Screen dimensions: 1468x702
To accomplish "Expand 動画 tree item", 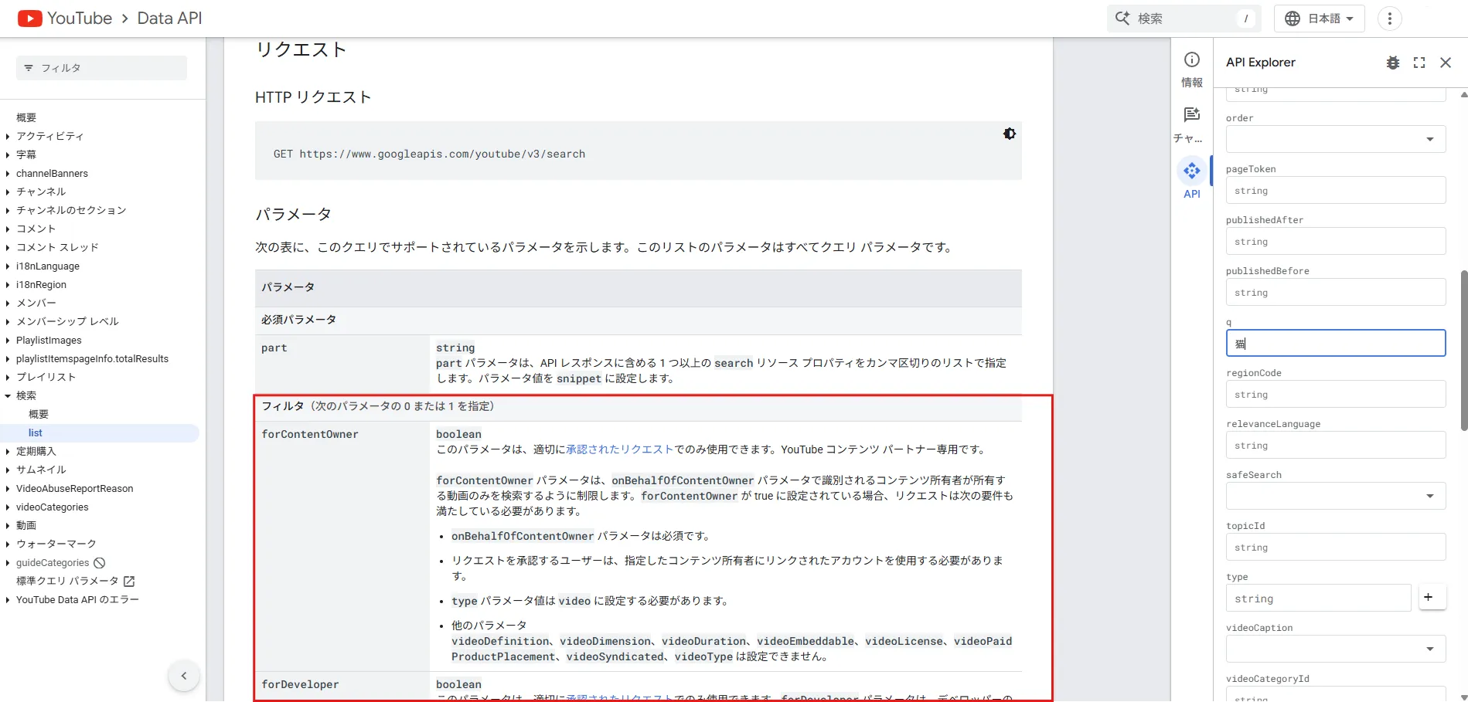I will pos(8,525).
